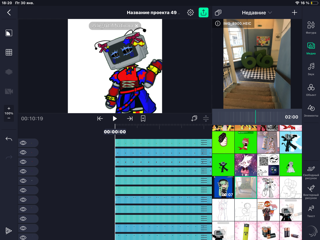The image size is (320, 240).
Task: Select the highlighted staircase photo thumbnail
Action: click(246, 187)
